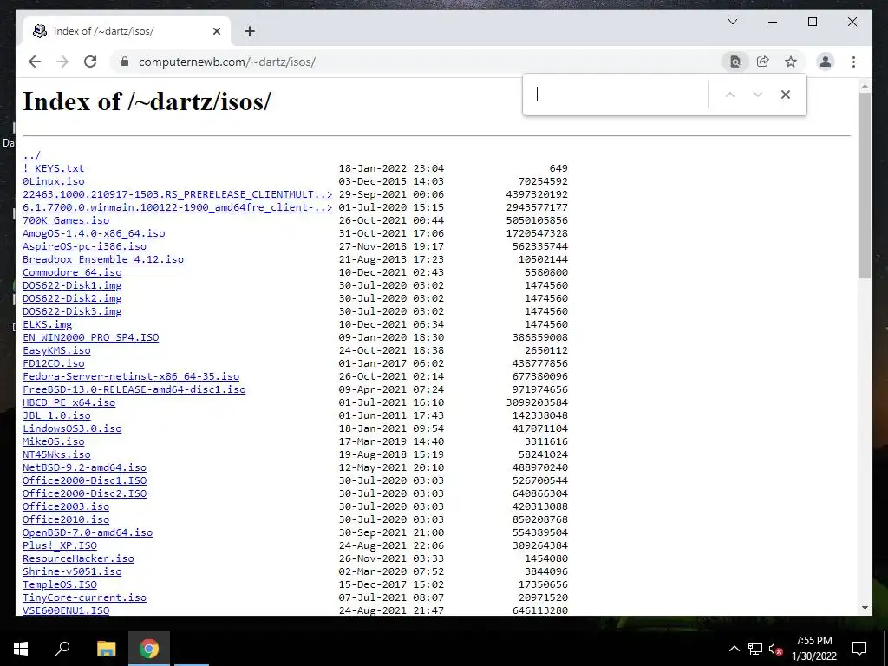888x666 pixels.
Task: Open the Chrome profile avatar icon
Action: click(x=826, y=62)
